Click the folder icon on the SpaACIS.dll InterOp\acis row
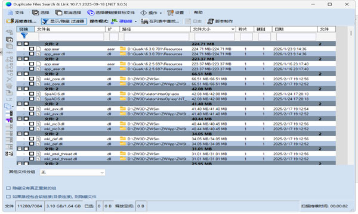 tap(123, 94)
